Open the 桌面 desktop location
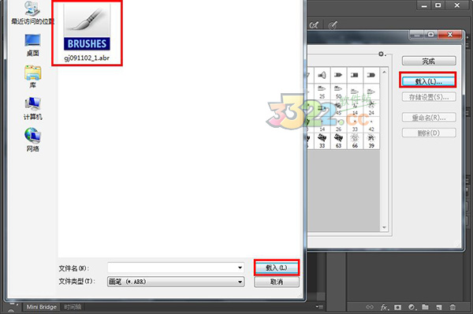Screen dimensions: 473x314 [32, 45]
